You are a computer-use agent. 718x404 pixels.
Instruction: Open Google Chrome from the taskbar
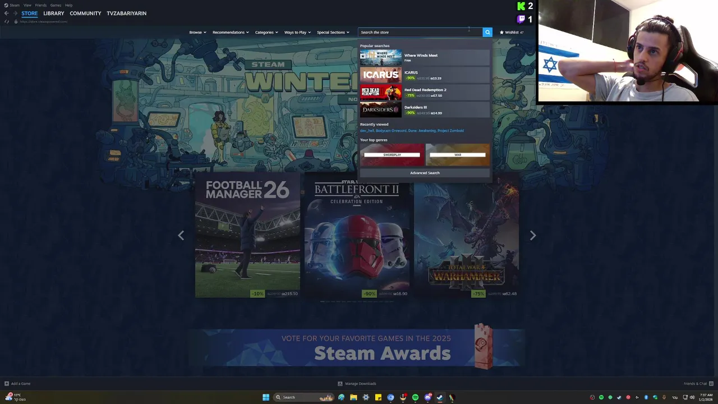pyautogui.click(x=390, y=397)
